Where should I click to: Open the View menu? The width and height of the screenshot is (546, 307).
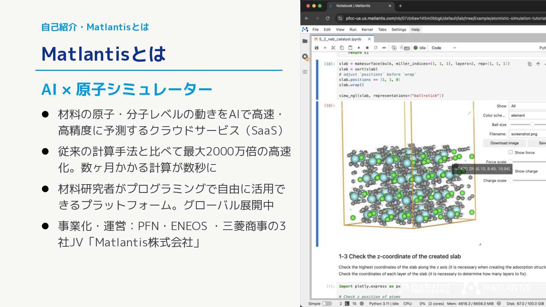point(340,30)
